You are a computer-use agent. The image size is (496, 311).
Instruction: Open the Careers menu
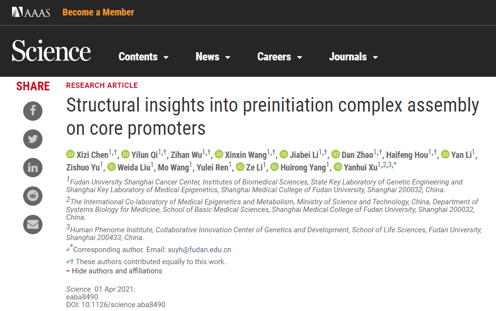280,57
